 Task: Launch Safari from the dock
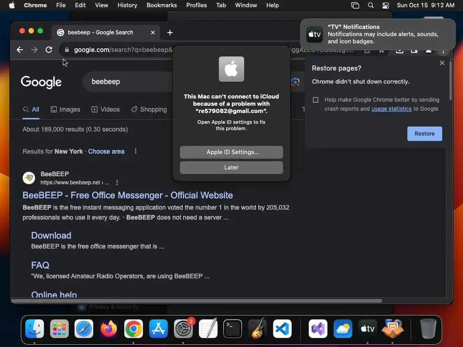point(84,329)
